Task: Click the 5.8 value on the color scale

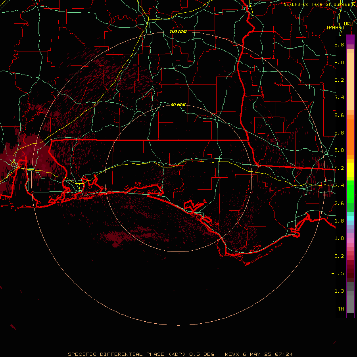Action: [339, 133]
